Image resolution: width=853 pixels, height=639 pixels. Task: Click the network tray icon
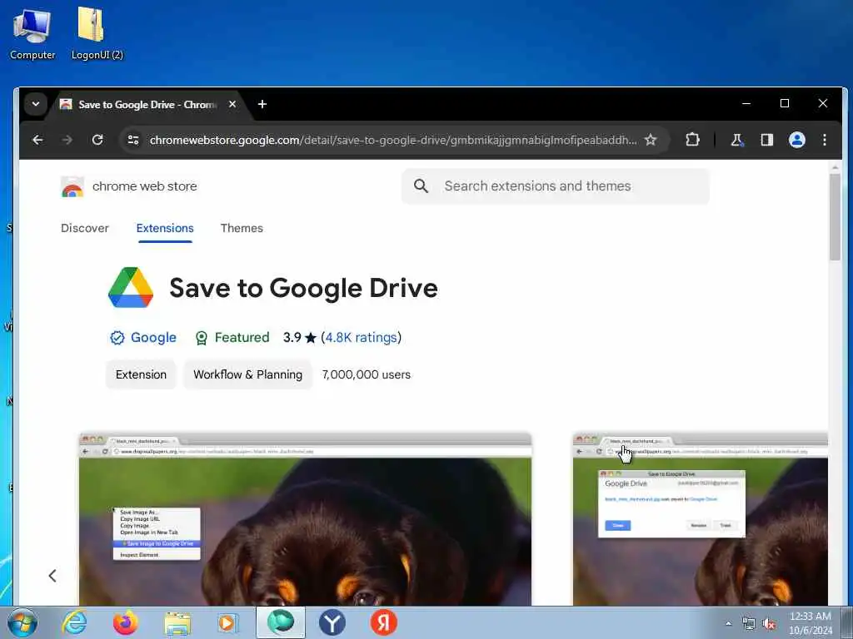(749, 624)
